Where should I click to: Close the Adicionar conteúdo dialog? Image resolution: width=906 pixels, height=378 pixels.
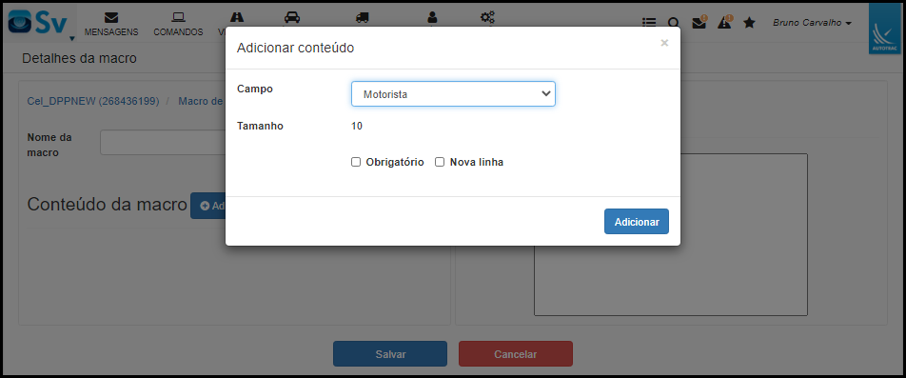tap(664, 43)
